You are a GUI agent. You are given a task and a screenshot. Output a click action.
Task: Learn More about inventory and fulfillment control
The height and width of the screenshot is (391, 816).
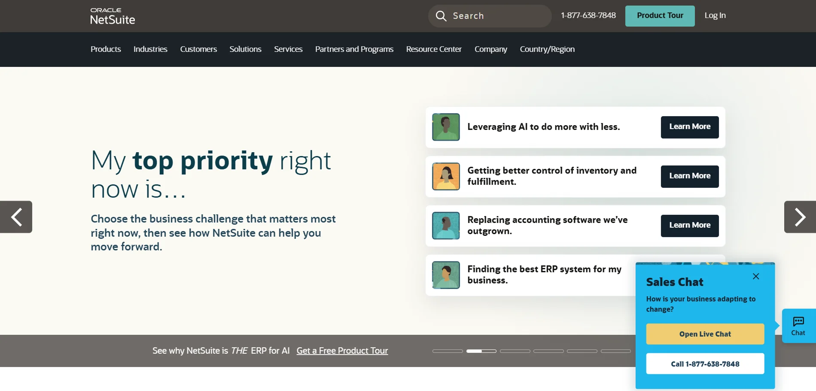coord(690,176)
